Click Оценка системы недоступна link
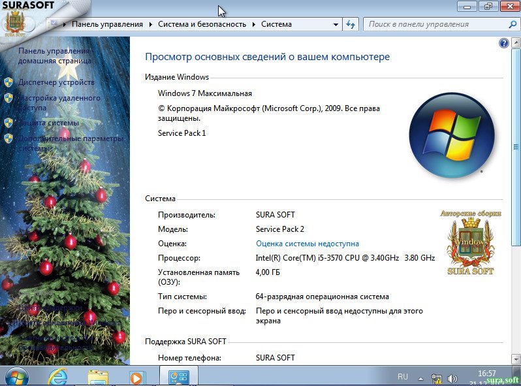This screenshot has height=386, width=521. pos(308,244)
